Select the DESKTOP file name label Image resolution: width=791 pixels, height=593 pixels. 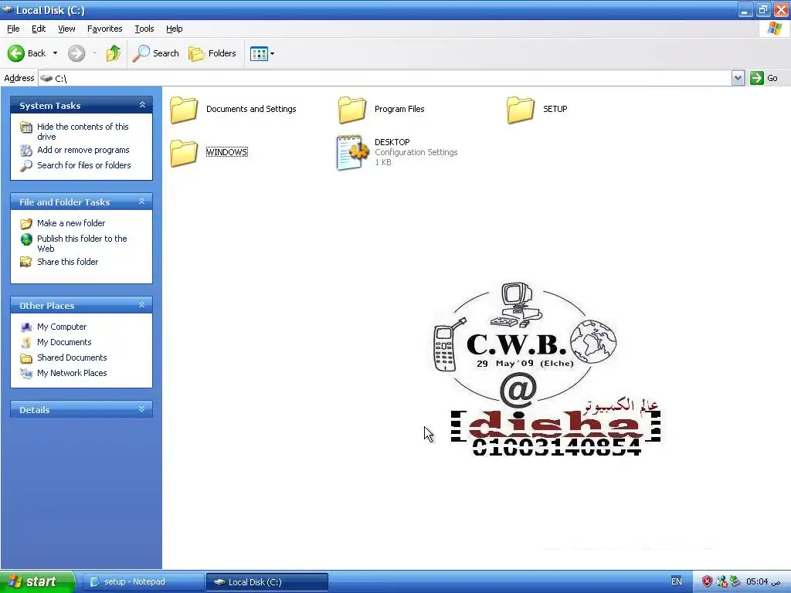point(392,142)
